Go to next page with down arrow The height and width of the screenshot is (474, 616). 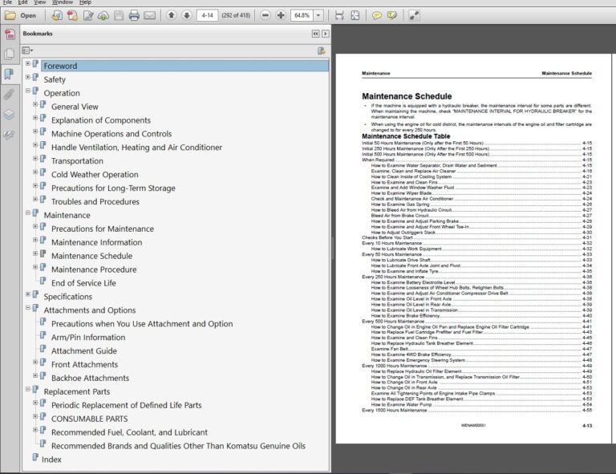187,15
